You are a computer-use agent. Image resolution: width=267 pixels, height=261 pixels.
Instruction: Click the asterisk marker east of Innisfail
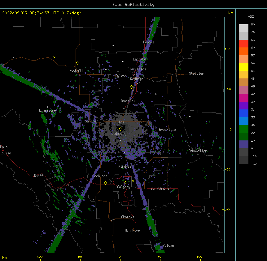(x=155, y=94)
